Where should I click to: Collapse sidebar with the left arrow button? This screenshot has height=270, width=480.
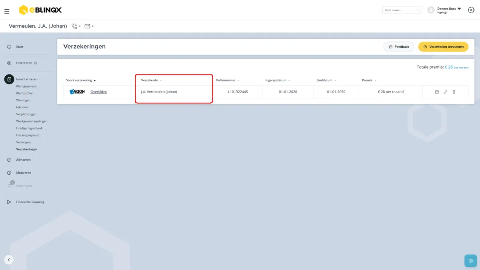click(x=9, y=260)
